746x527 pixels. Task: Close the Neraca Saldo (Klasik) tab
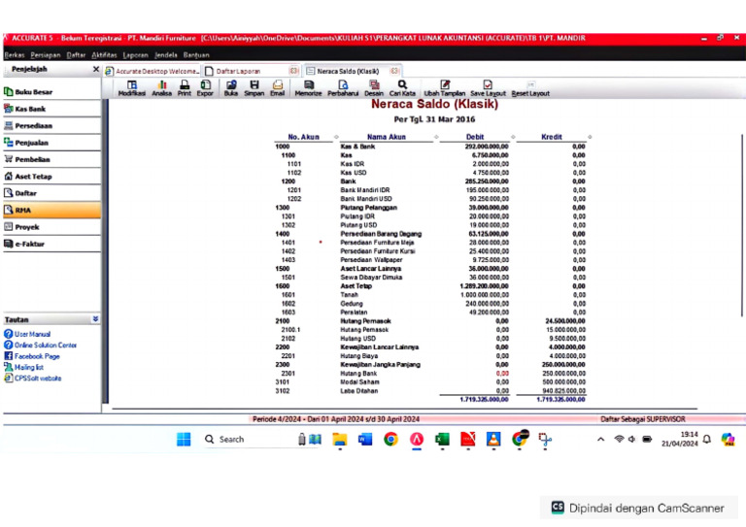pos(395,71)
